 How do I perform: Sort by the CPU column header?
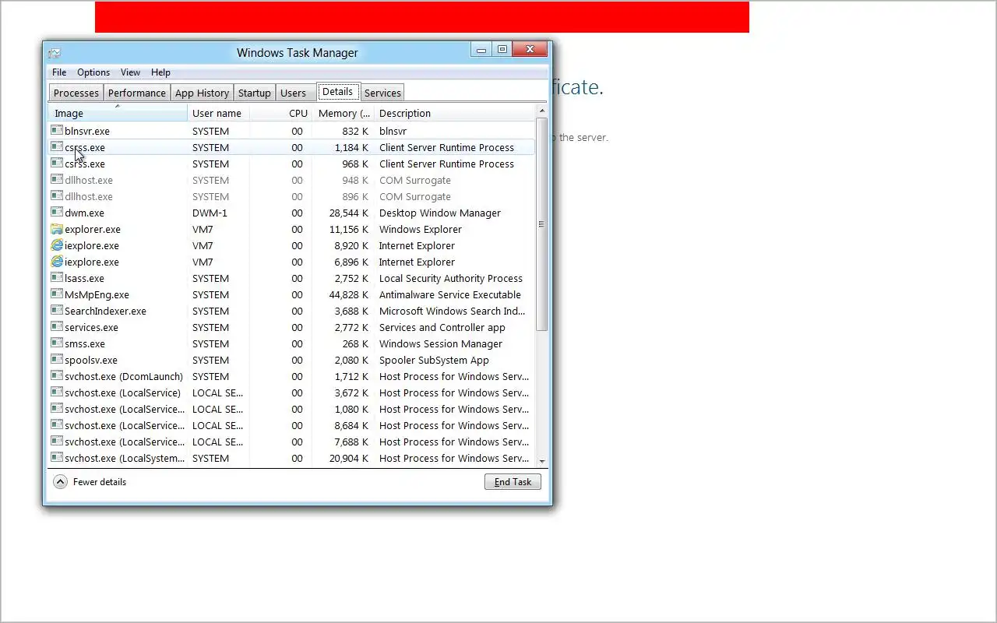(x=280, y=113)
